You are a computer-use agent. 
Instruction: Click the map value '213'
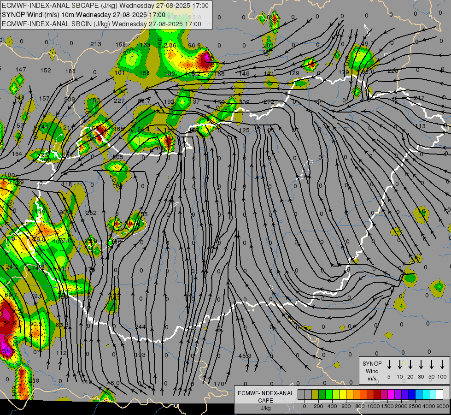96,44
